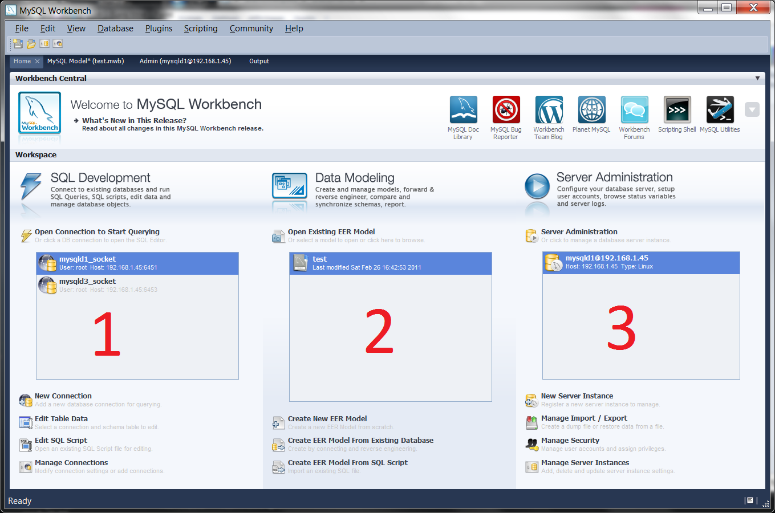This screenshot has height=513, width=775.
Task: Click the Manage Connections link
Action: click(x=71, y=463)
